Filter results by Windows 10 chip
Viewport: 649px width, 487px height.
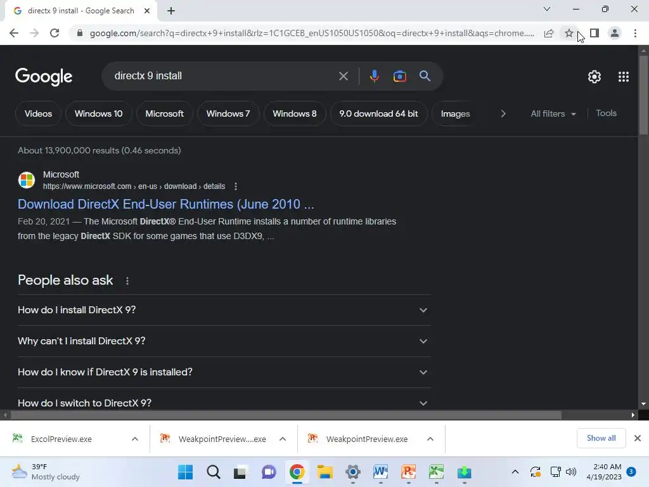[x=98, y=114]
